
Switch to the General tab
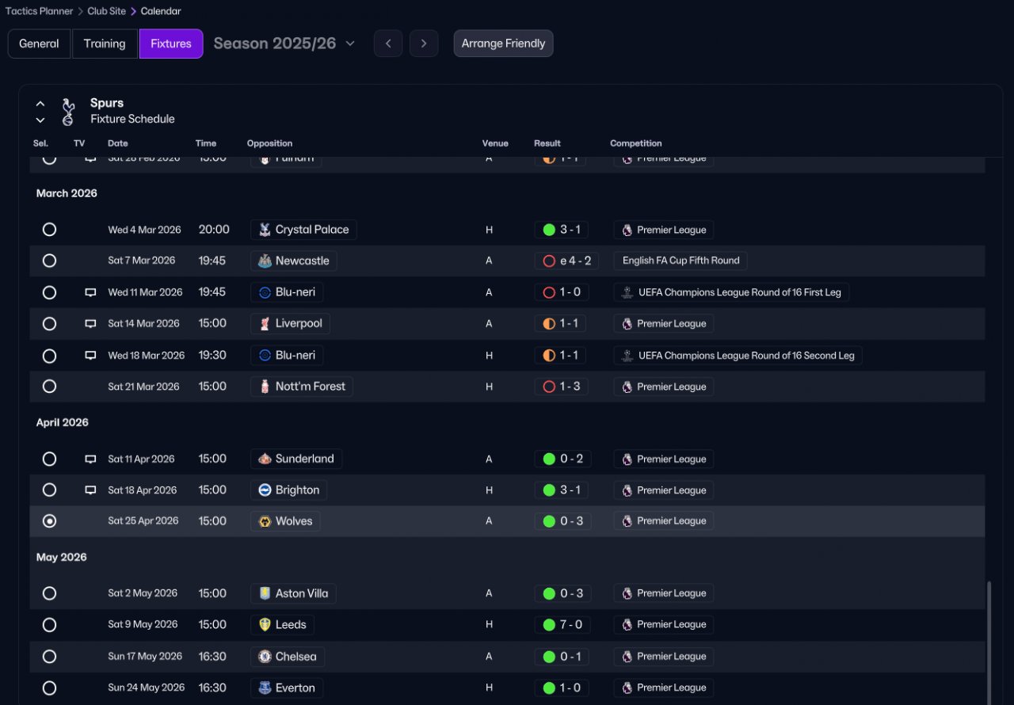click(39, 44)
